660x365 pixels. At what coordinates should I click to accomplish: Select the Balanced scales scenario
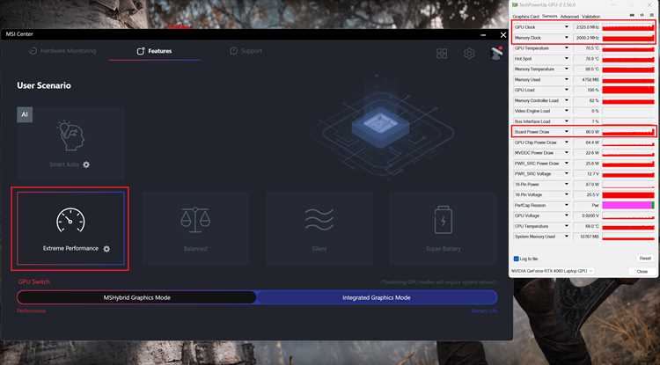coord(195,229)
